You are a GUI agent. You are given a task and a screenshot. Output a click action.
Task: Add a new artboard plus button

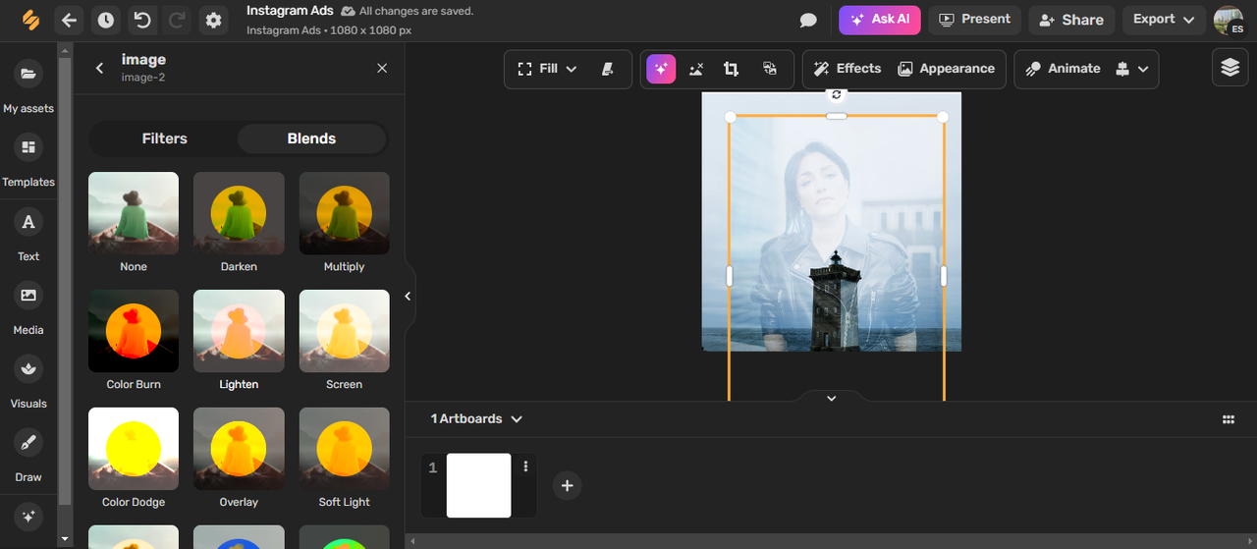click(x=567, y=485)
